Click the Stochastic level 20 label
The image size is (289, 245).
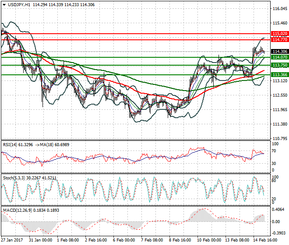(x=274, y=199)
